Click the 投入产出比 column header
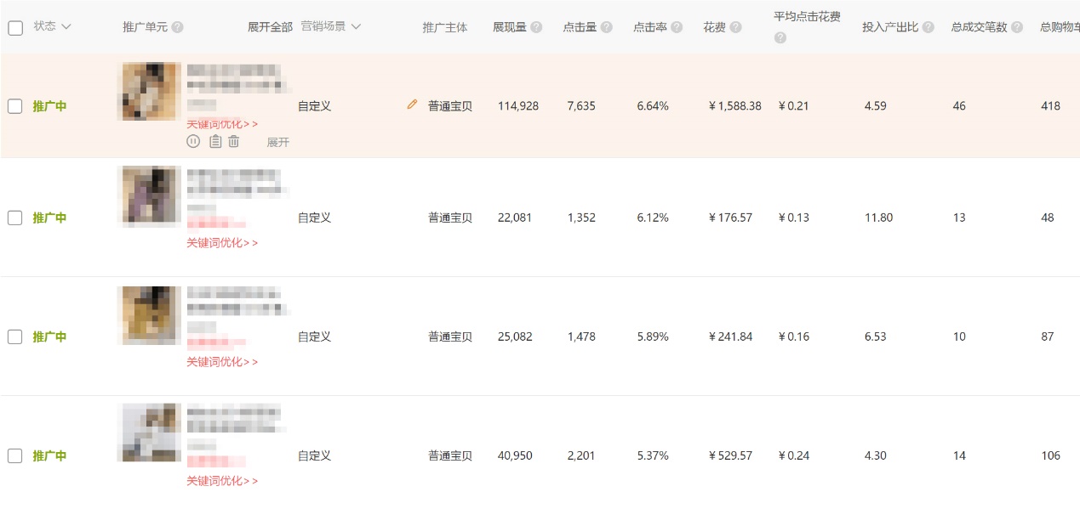1080x509 pixels. 890,27
